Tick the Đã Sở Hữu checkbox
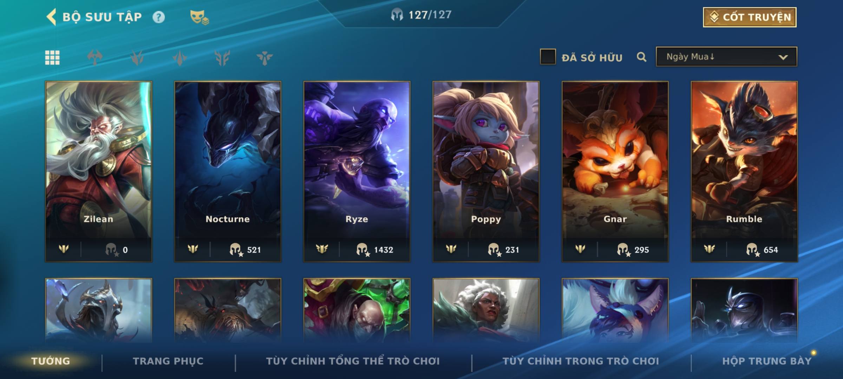This screenshot has height=379, width=843. click(548, 57)
